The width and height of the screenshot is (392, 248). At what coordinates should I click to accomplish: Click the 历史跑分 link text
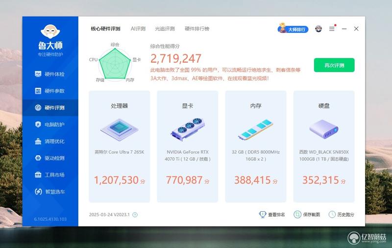pyautogui.click(x=346, y=215)
